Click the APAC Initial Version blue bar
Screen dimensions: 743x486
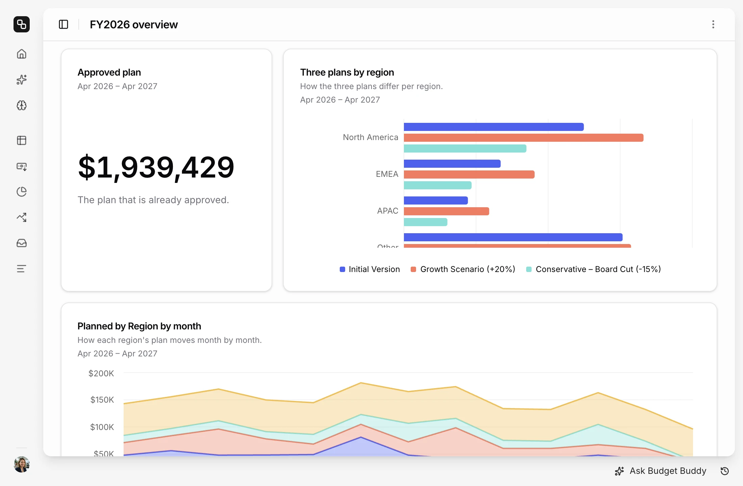pyautogui.click(x=436, y=200)
